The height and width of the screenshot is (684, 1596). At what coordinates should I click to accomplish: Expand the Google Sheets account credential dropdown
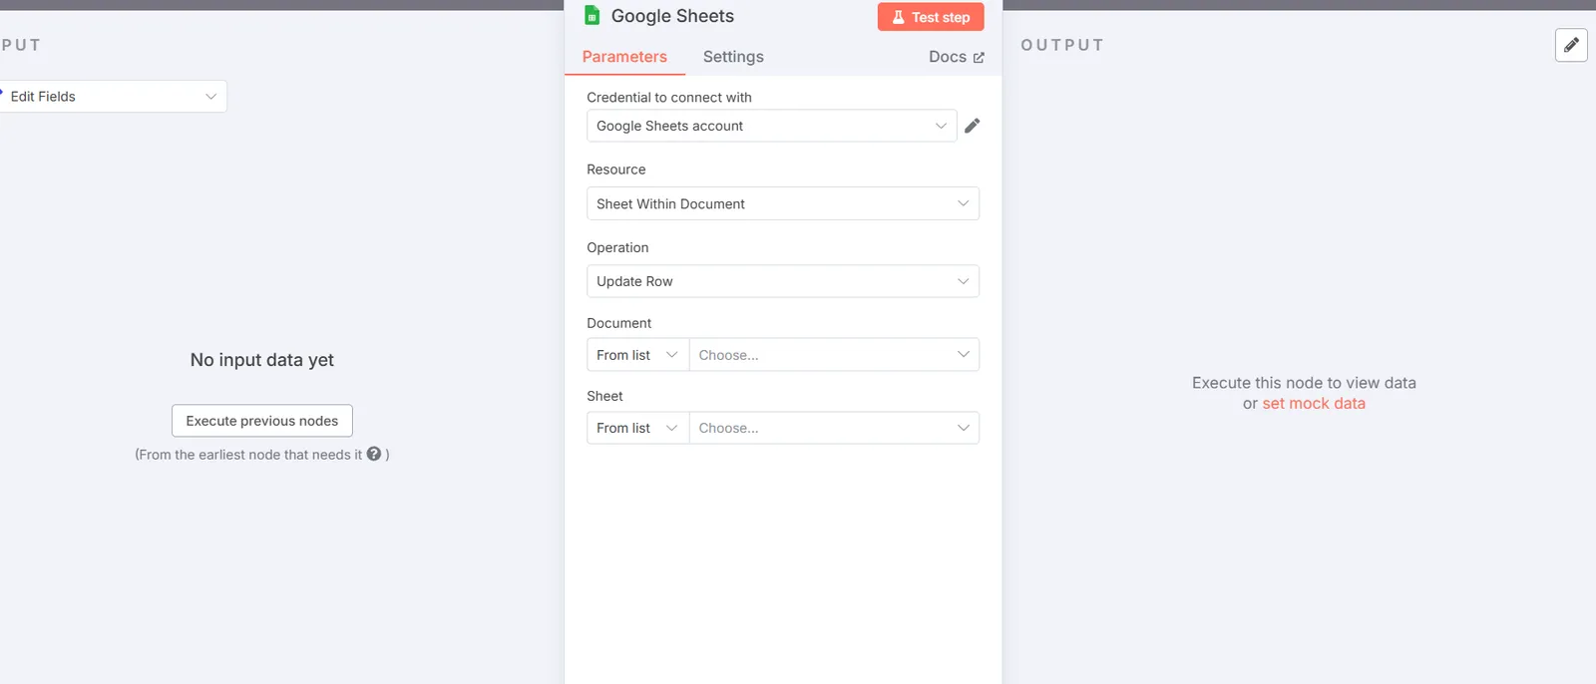tap(771, 126)
